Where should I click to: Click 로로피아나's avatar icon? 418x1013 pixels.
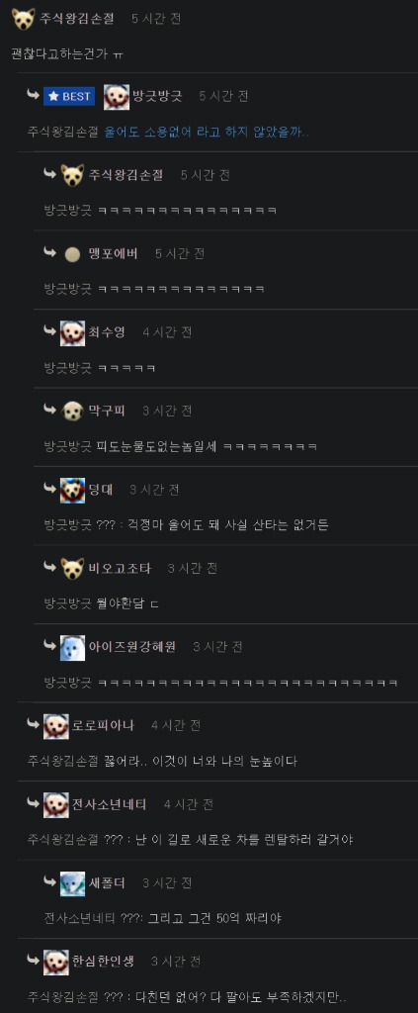[56, 726]
